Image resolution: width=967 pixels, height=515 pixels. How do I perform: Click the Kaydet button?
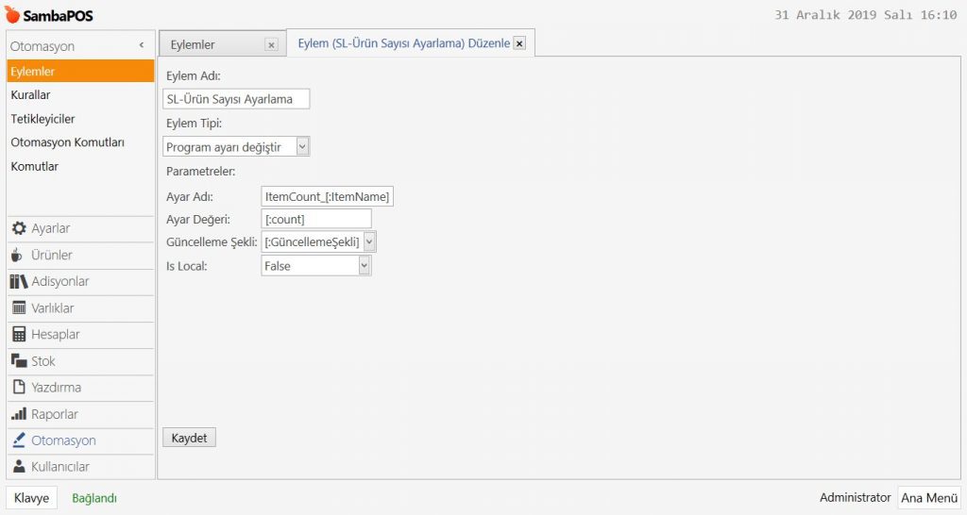190,438
